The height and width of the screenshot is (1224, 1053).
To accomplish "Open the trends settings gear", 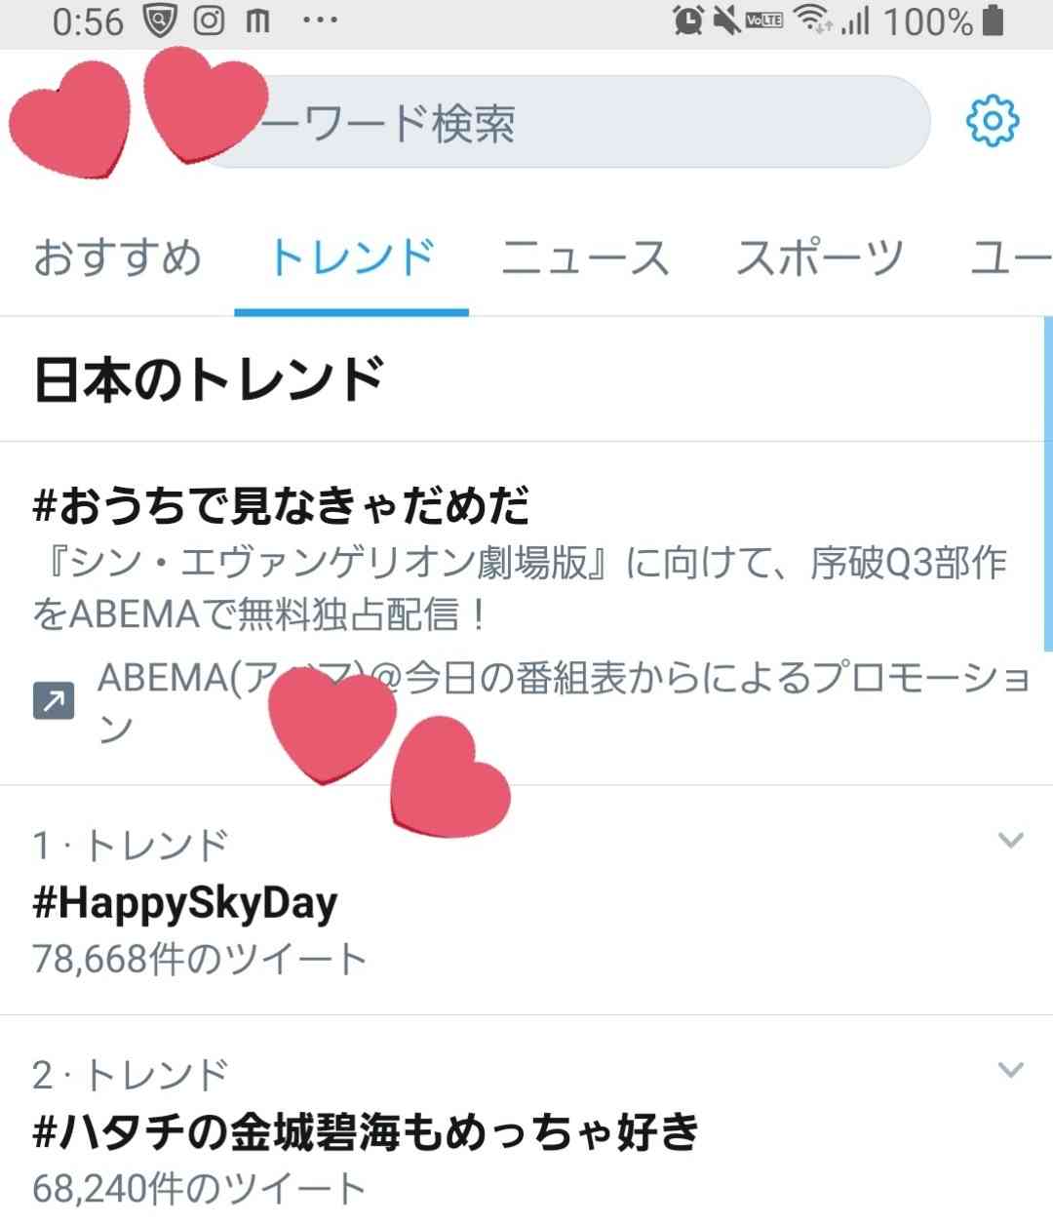I will click(x=992, y=122).
